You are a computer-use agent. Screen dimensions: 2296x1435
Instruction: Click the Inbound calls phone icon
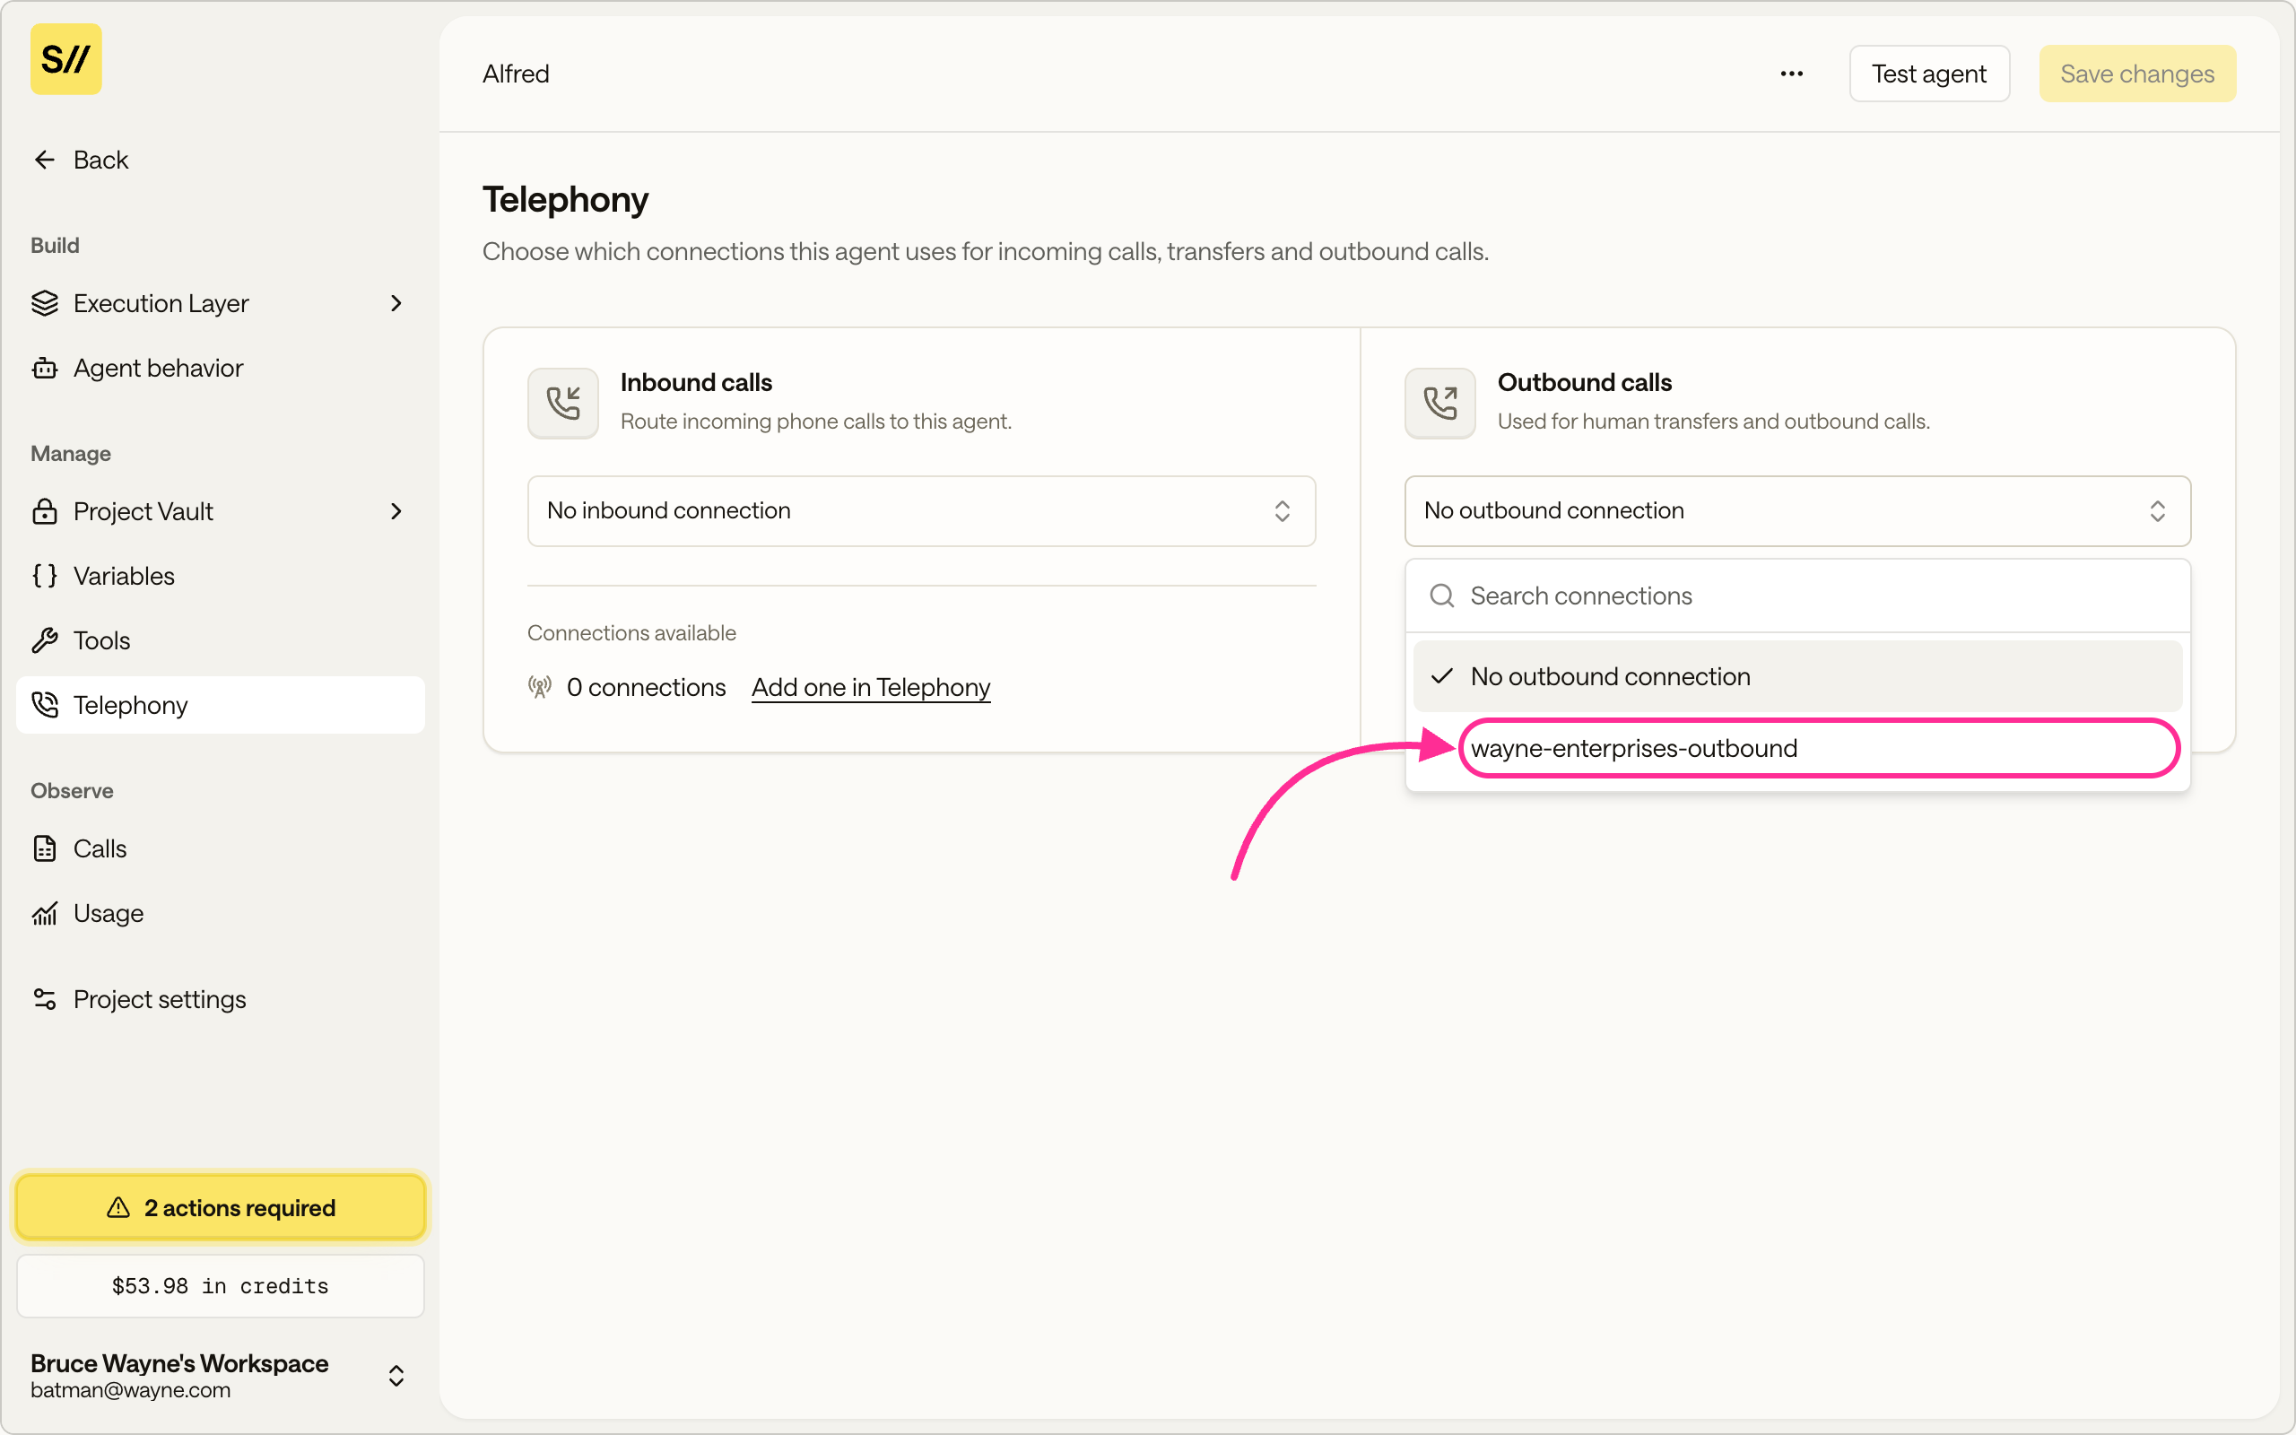[x=562, y=404]
